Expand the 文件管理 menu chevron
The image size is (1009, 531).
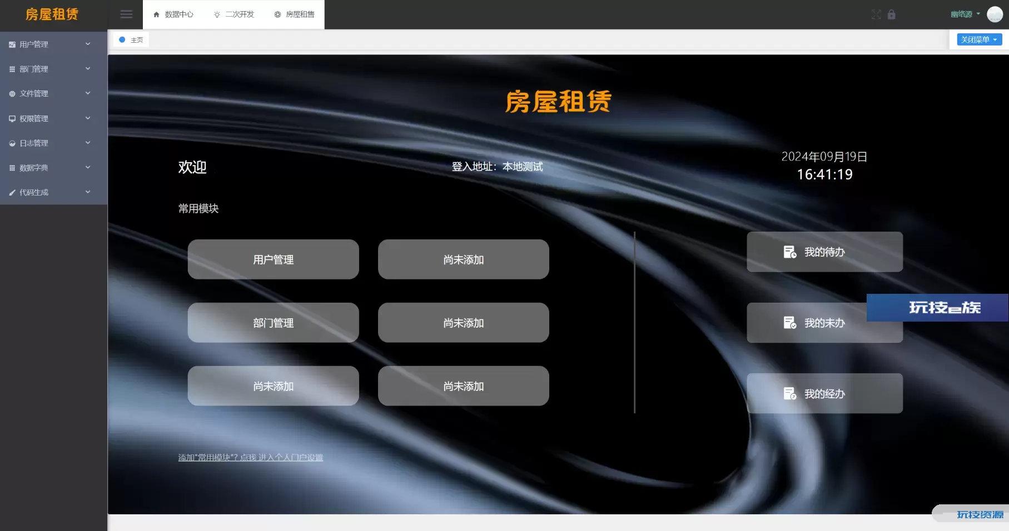(x=88, y=93)
